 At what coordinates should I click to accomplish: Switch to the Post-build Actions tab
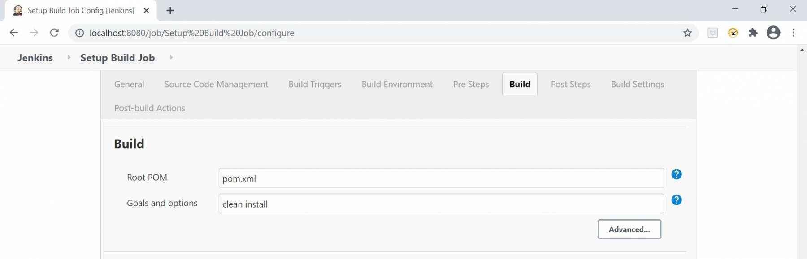[150, 108]
